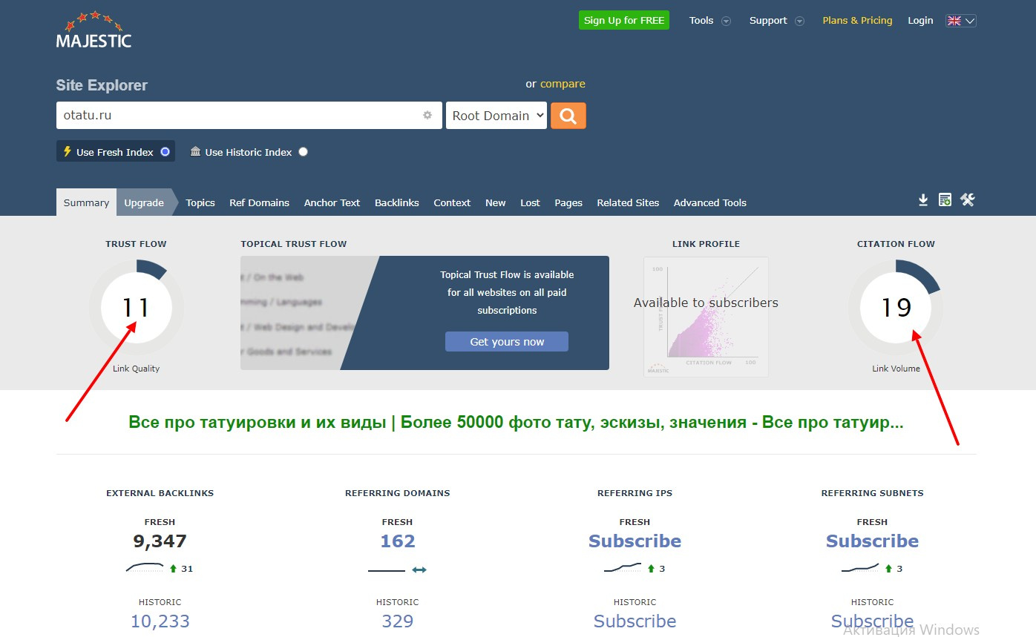1036x637 pixels.
Task: Select the Use Historic Index radio button
Action: 303,152
